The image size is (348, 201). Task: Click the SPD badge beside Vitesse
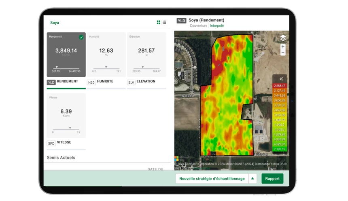click(51, 143)
